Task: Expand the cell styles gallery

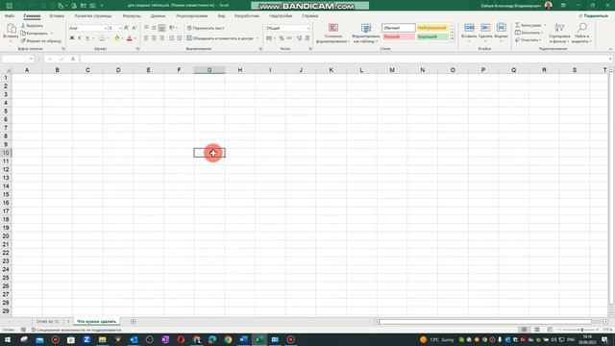Action: click(453, 38)
